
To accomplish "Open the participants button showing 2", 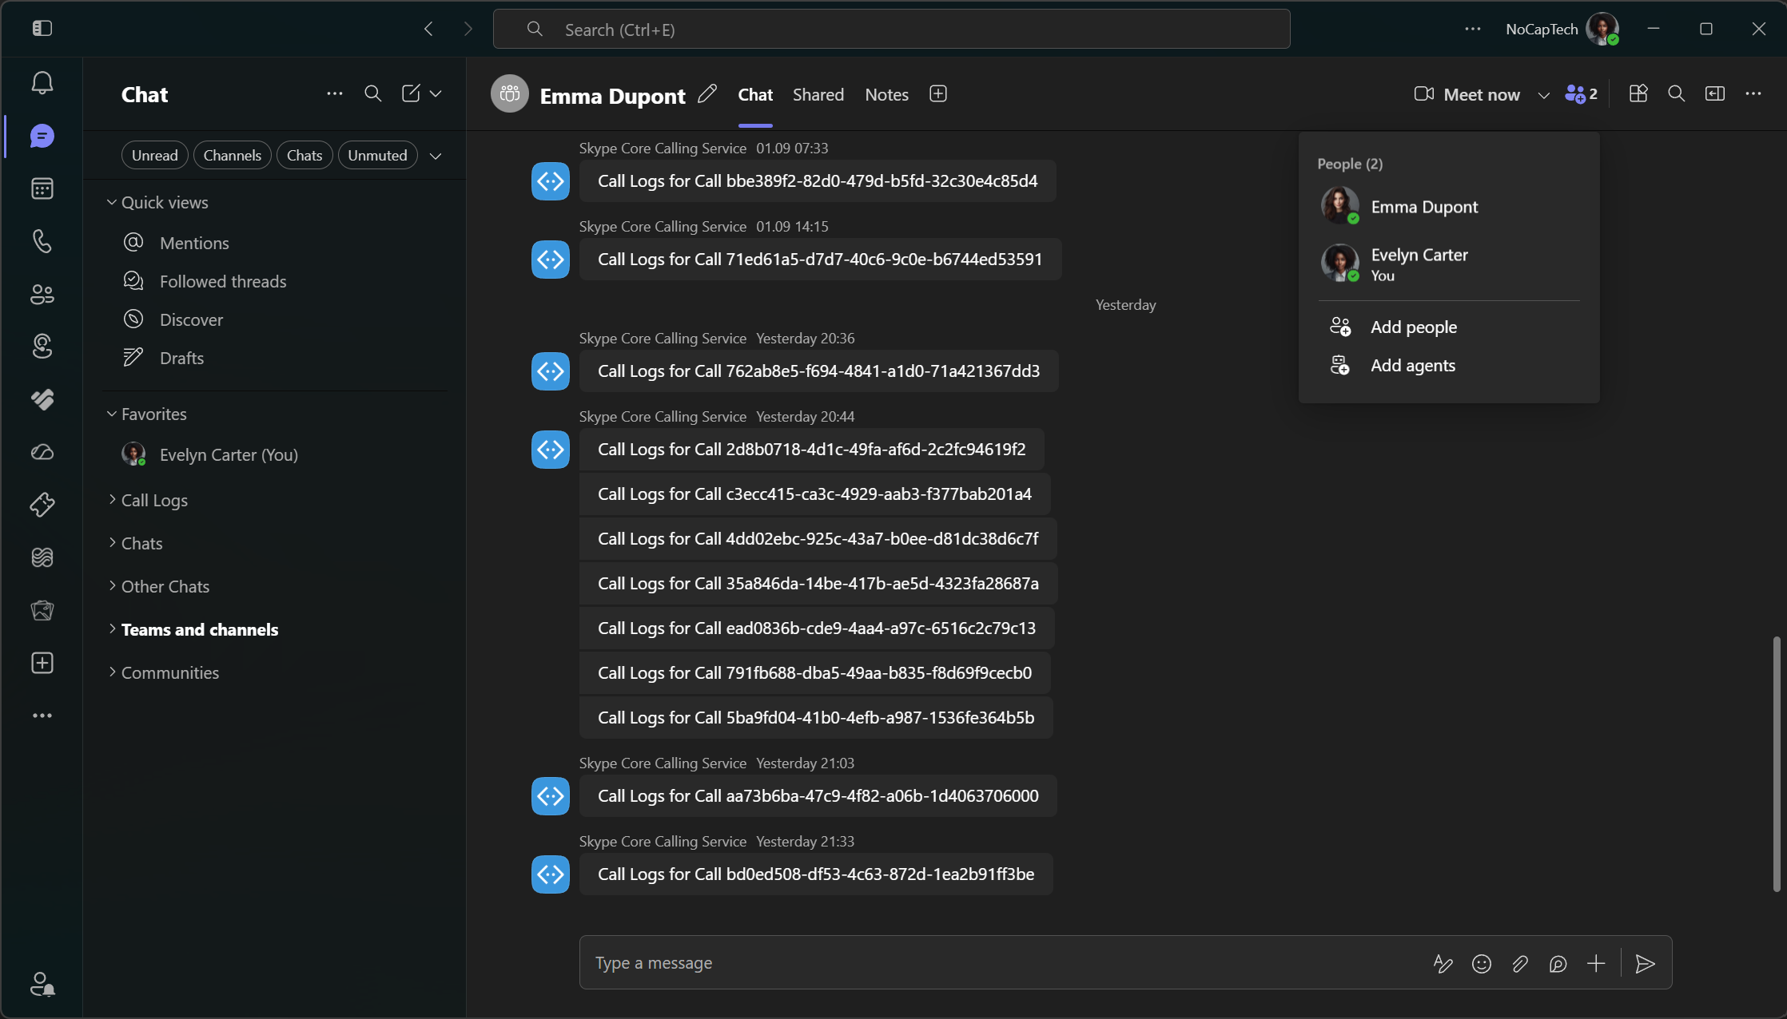I will [x=1581, y=94].
